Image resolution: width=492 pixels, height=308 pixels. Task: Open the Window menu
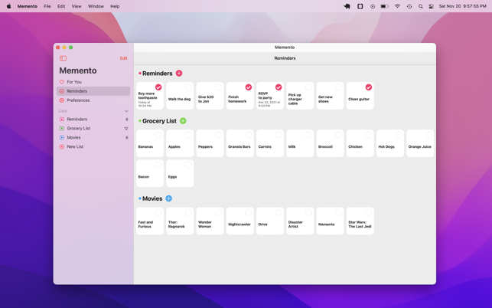pyautogui.click(x=96, y=6)
